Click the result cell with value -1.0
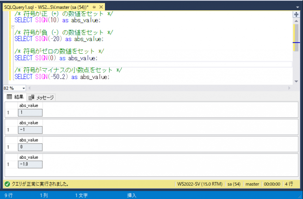 [30, 164]
